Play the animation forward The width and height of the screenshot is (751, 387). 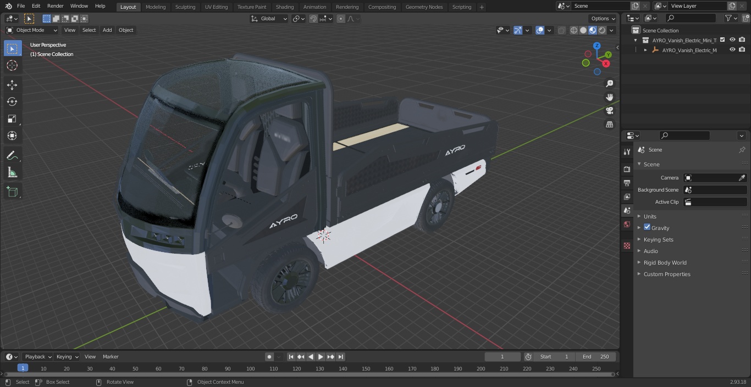point(321,357)
